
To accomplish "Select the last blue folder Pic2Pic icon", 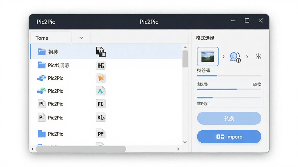I will tap(42, 134).
